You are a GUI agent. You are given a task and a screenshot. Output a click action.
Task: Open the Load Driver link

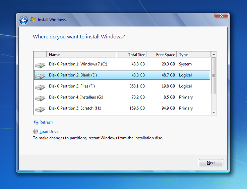pos(50,132)
